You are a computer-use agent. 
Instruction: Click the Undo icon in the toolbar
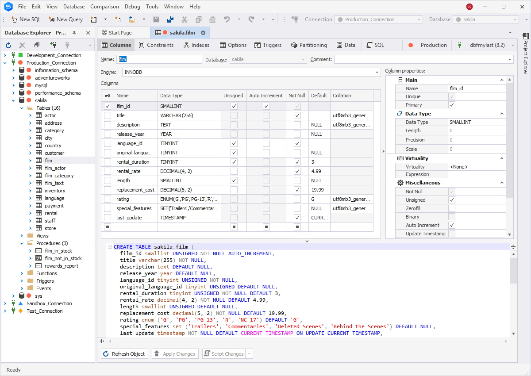tap(227, 19)
